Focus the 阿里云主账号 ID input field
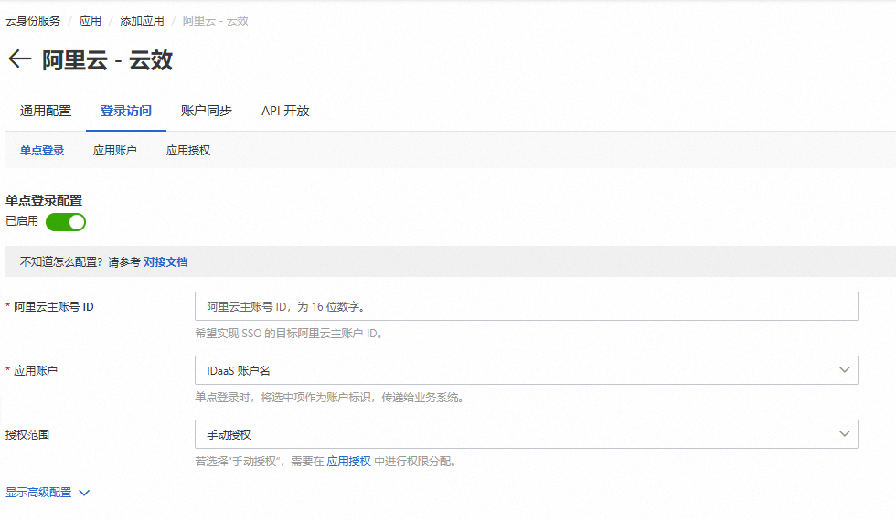This screenshot has height=521, width=896. [527, 306]
